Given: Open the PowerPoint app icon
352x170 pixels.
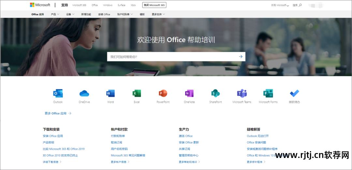Looking at the screenshot, I should pos(163,93).
